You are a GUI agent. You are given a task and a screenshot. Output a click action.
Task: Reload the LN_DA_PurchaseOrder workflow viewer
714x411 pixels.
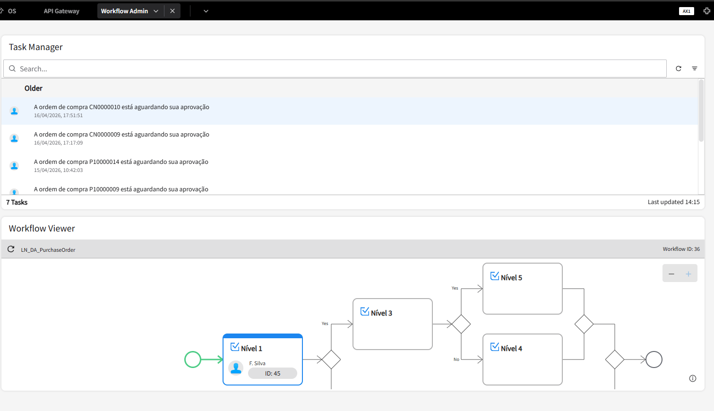tap(11, 249)
